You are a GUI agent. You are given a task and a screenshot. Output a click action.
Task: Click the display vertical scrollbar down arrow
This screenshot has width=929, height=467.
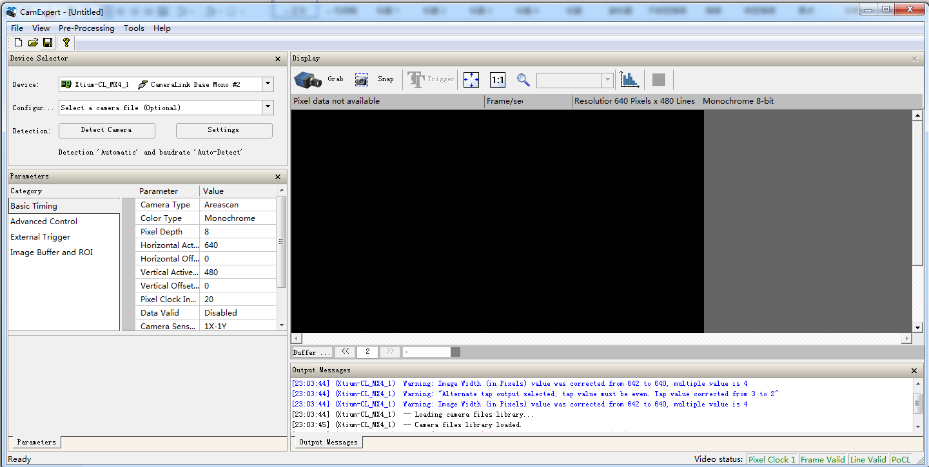[x=917, y=328]
